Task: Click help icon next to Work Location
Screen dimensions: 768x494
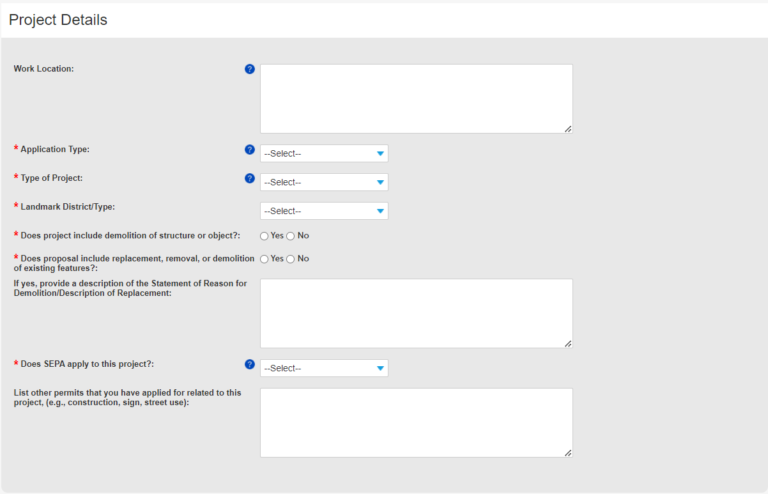Action: point(250,69)
